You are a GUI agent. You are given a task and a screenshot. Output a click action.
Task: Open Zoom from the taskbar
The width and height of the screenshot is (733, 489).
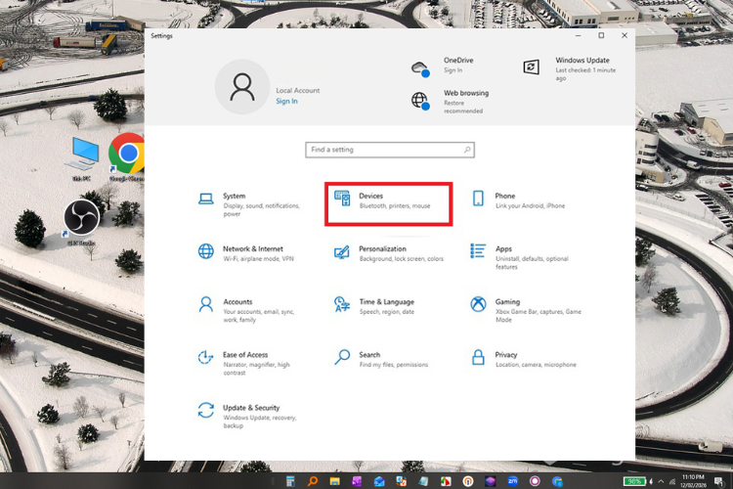[x=512, y=481]
